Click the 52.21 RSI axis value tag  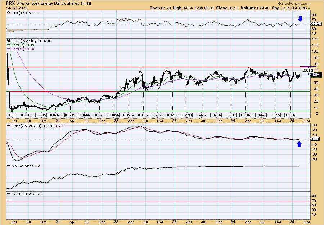click(x=316, y=24)
